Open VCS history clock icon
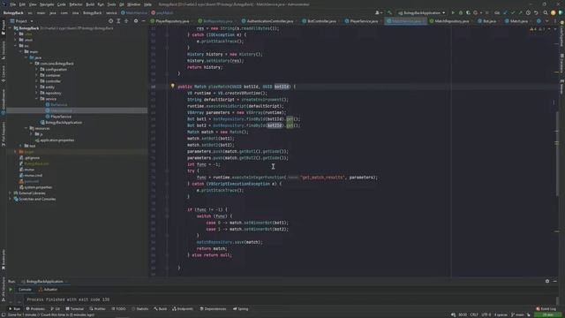 coord(528,12)
